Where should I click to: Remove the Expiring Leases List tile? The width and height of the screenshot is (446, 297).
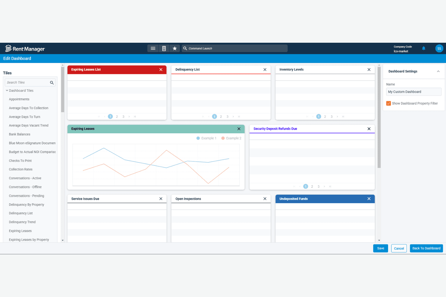coord(161,70)
